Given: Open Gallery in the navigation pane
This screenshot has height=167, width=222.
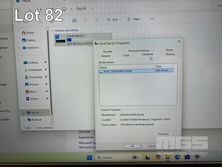Looking at the screenshot, I should [29, 40].
